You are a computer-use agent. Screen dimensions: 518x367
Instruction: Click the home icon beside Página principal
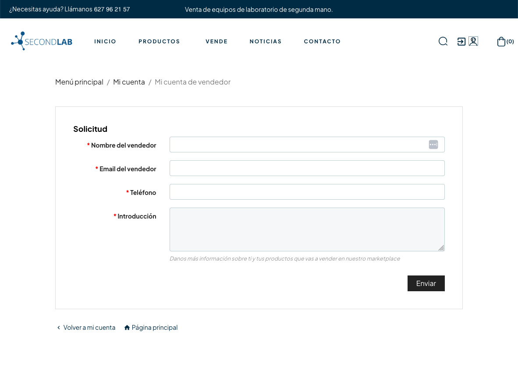pos(127,328)
